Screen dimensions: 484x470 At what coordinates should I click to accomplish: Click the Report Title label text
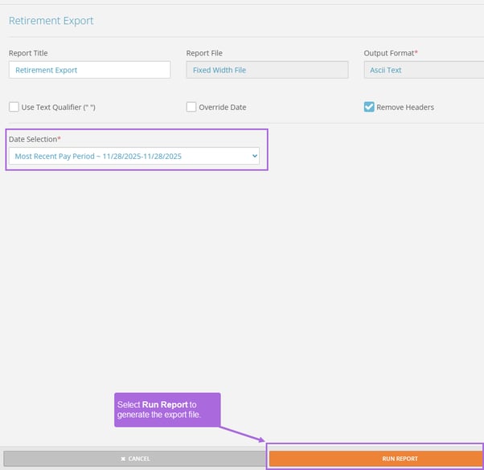click(x=28, y=53)
